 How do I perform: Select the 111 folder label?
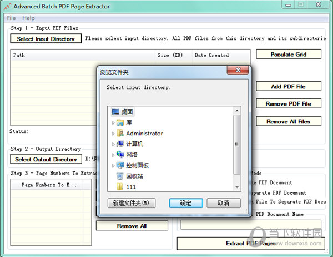click(131, 187)
